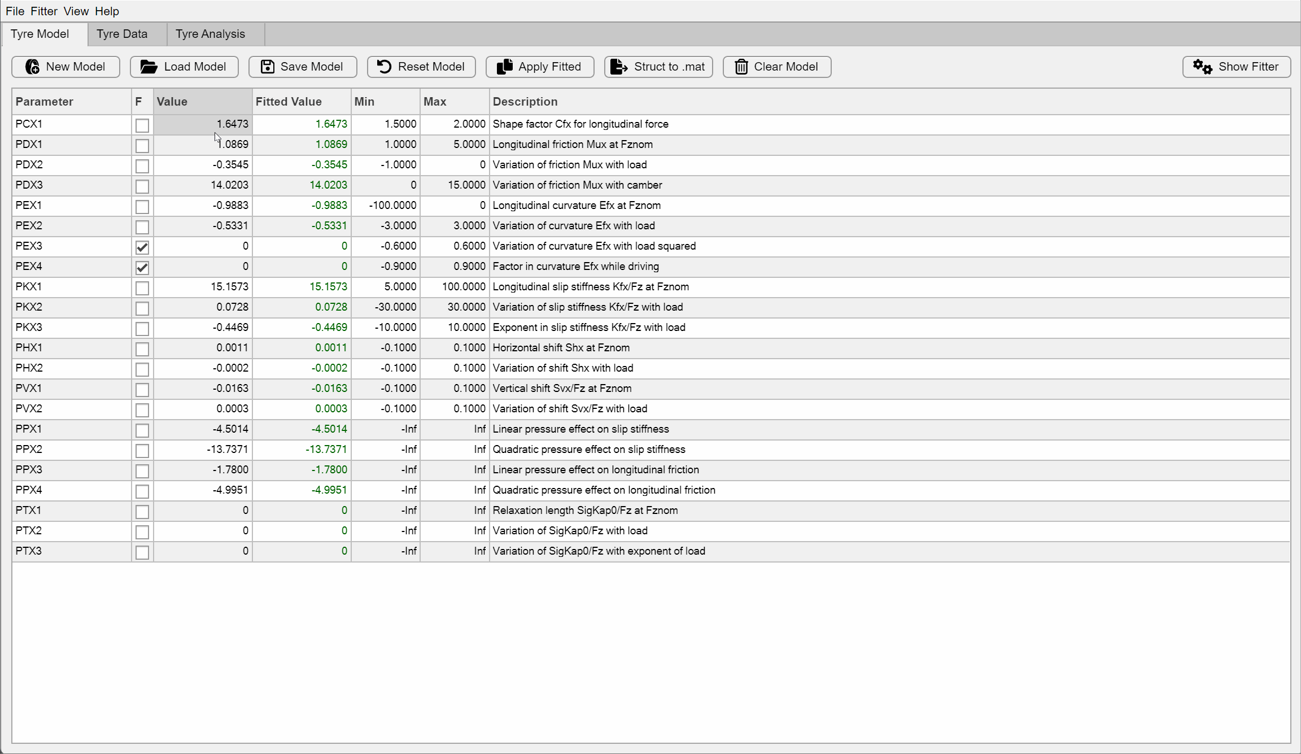The height and width of the screenshot is (754, 1301).
Task: Open the File menu
Action: (14, 10)
